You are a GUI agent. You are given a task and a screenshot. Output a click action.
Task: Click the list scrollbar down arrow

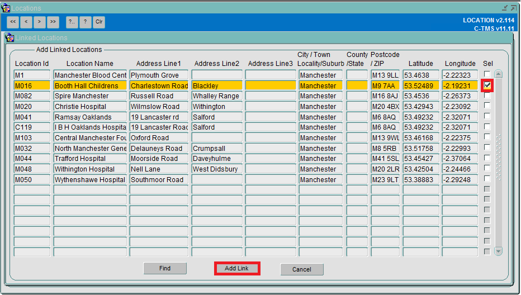click(498, 251)
